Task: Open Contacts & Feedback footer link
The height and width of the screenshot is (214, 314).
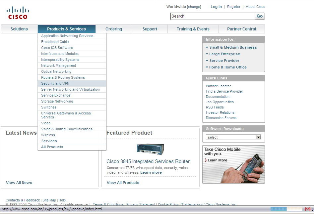Action: (23, 200)
